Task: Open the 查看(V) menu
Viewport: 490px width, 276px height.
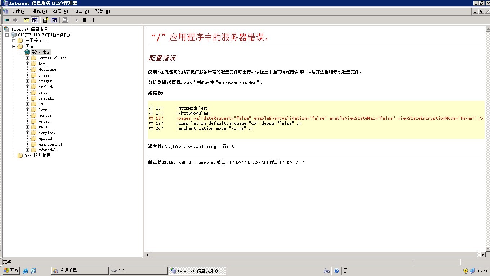Action: click(x=60, y=11)
